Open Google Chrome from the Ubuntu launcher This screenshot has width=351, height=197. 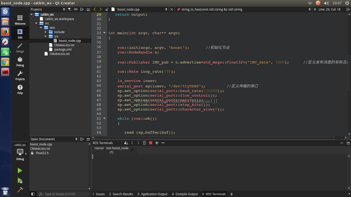pyautogui.click(x=5, y=62)
